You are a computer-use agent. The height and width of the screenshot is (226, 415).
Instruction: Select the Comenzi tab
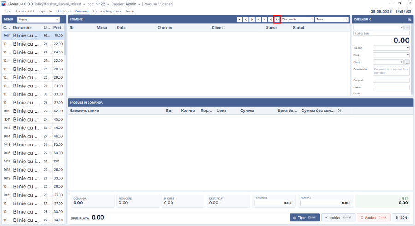click(82, 11)
